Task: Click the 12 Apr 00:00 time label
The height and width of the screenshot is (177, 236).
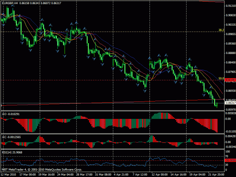Action: pos(160,175)
